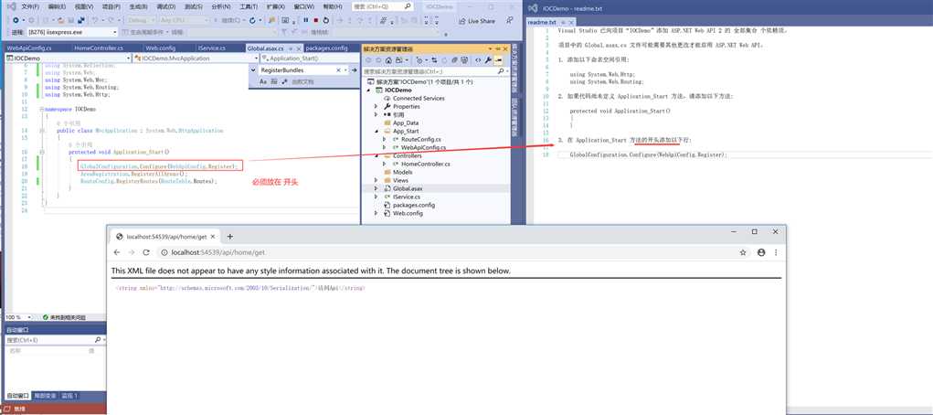Click the wrench properties icon in Solution Explorer
Viewport: 933px width, 415px height.
coord(488,60)
